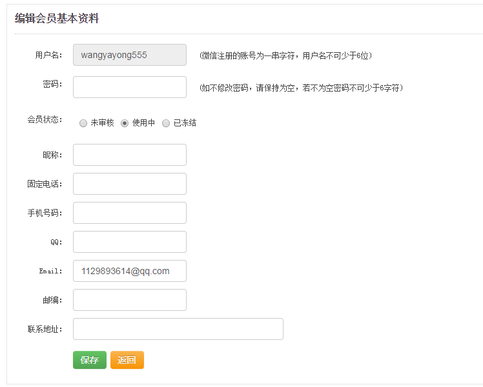Viewport: 483px width, 387px height.
Task: Select the 使用中 radio button
Action: (125, 123)
